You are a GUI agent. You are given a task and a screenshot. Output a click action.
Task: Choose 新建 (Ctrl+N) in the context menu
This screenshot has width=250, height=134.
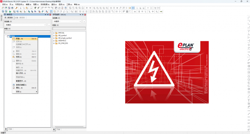coord(25,38)
